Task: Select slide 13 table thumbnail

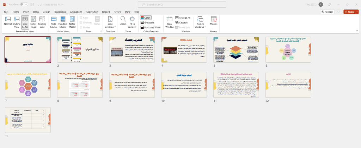Action: [28, 120]
